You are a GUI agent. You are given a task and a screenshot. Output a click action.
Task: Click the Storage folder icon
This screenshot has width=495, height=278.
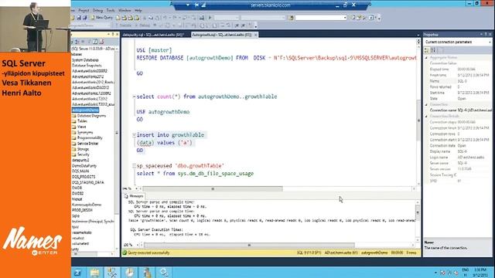[74, 149]
